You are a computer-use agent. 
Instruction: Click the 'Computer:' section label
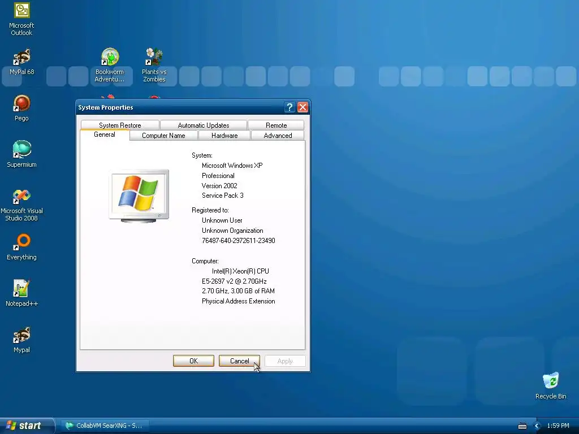click(x=205, y=261)
